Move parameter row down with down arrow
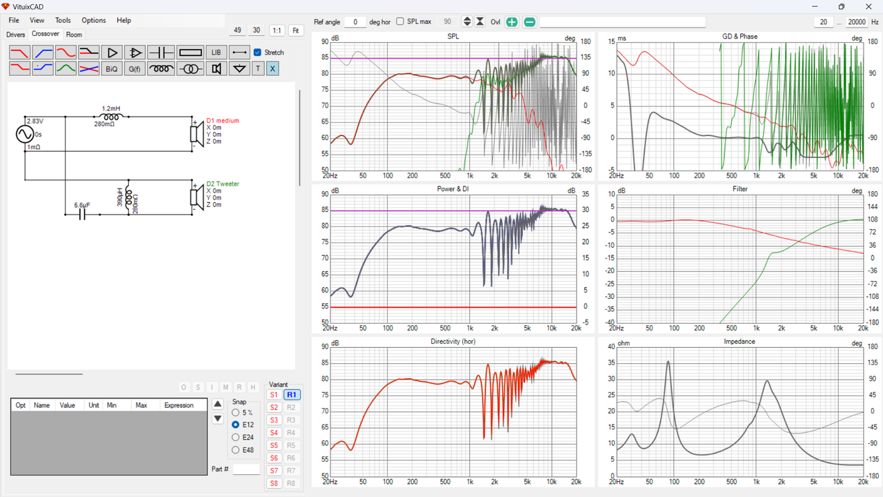Screen dimensions: 883x497 click(218, 418)
